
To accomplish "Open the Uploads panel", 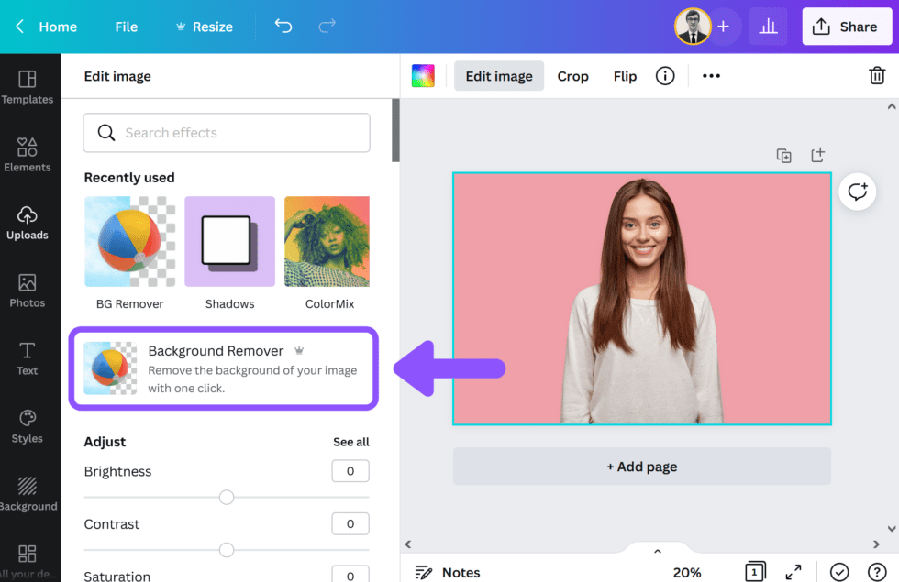I will point(28,223).
